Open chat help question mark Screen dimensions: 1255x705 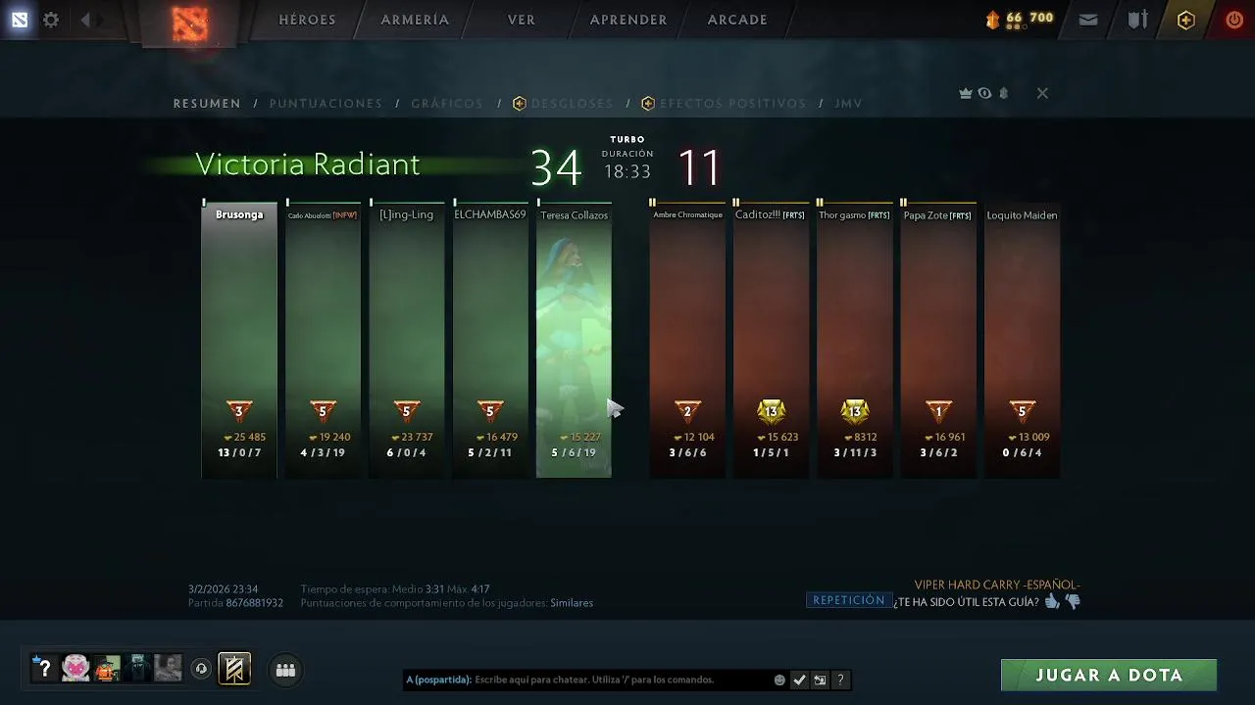coord(840,680)
